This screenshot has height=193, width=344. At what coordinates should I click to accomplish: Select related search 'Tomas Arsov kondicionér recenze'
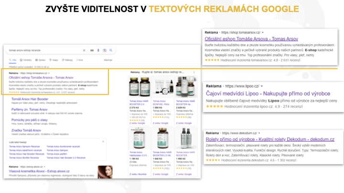pyautogui.click(x=63, y=147)
